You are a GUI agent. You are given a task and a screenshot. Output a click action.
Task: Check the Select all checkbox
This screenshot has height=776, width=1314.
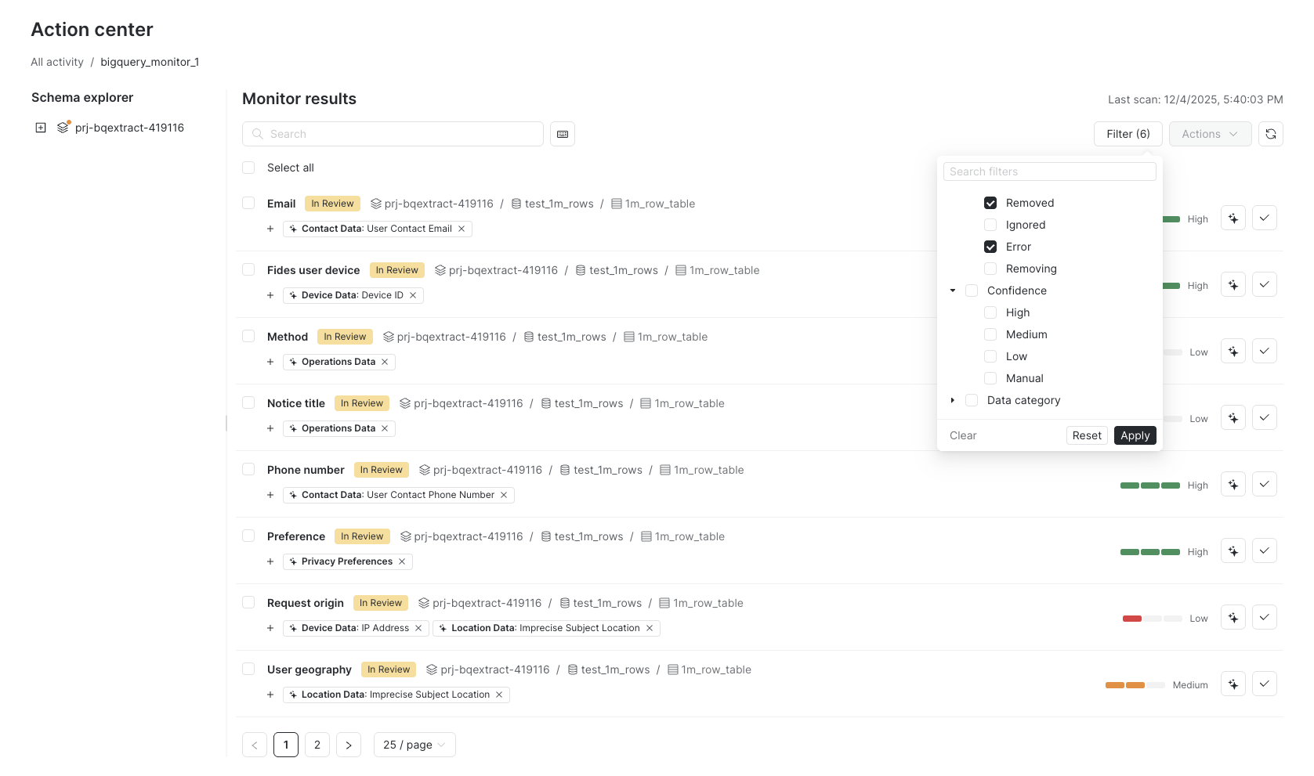(x=248, y=168)
